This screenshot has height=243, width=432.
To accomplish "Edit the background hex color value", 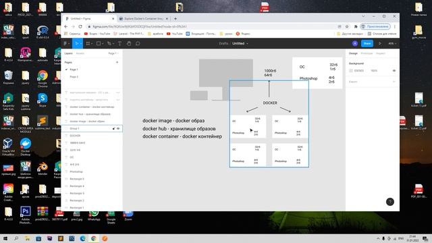I will point(359,71).
